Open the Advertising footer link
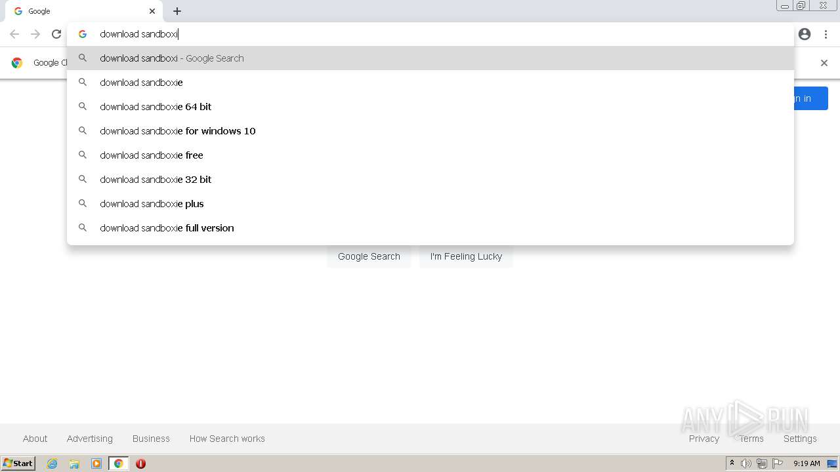The height and width of the screenshot is (472, 840). pos(89,439)
